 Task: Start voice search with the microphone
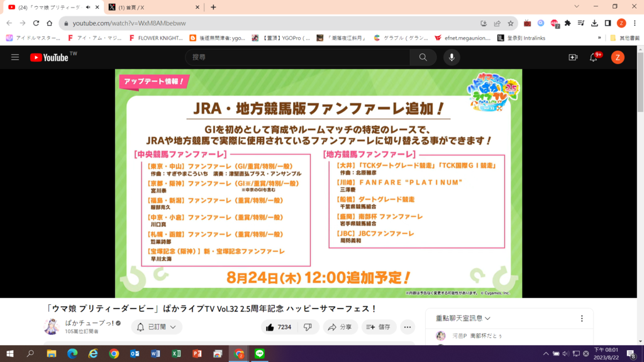coord(452,57)
